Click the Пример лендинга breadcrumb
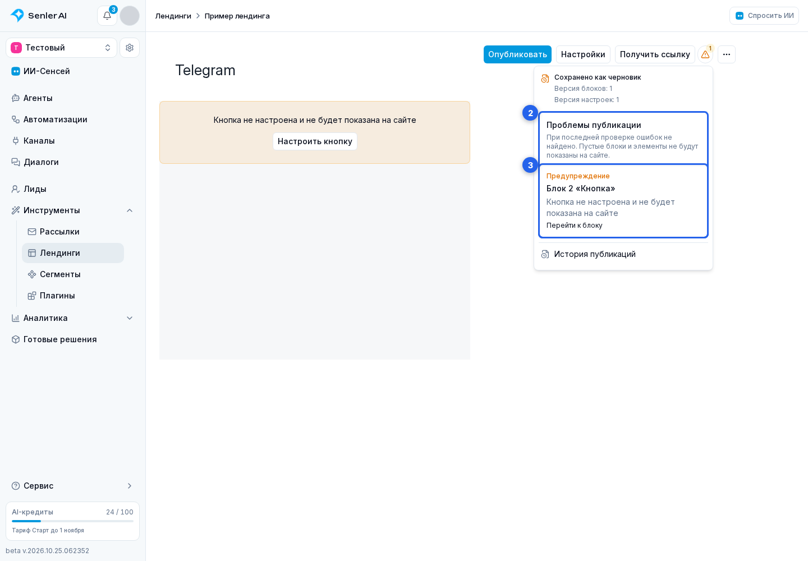The width and height of the screenshot is (808, 561). tap(237, 16)
